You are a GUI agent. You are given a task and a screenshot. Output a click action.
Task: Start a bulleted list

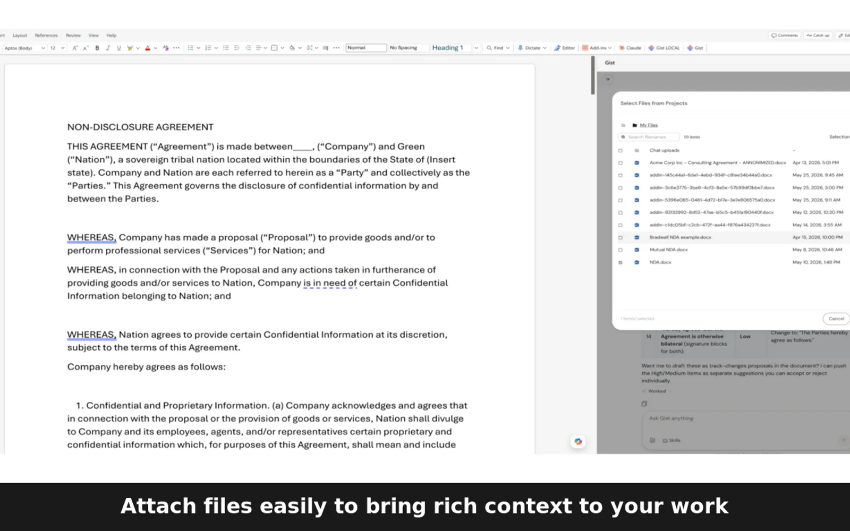(191, 48)
